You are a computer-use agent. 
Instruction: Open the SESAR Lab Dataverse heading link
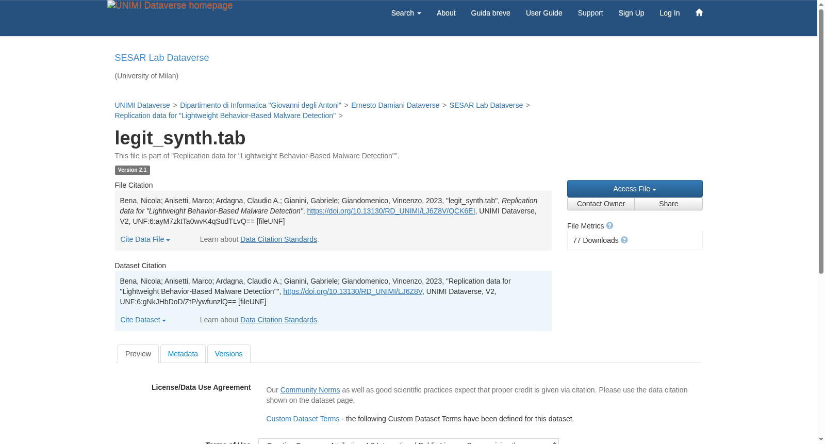162,58
